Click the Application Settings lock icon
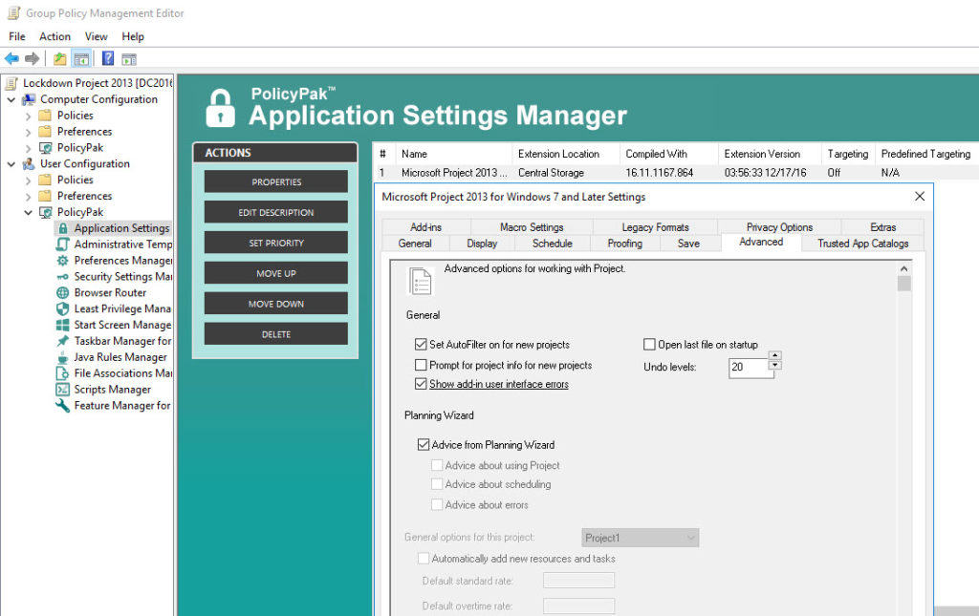The image size is (979, 616). click(63, 228)
